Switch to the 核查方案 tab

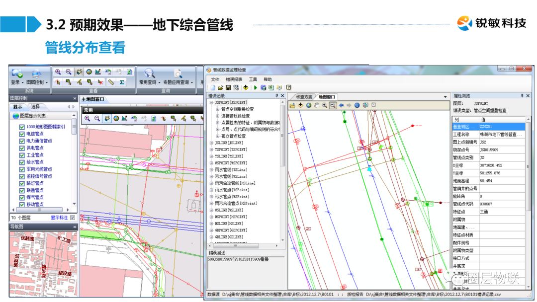pyautogui.click(x=304, y=97)
